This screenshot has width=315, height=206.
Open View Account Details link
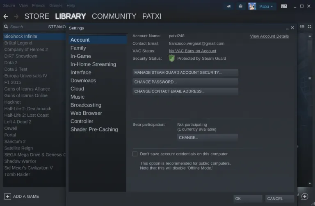coord(269,36)
